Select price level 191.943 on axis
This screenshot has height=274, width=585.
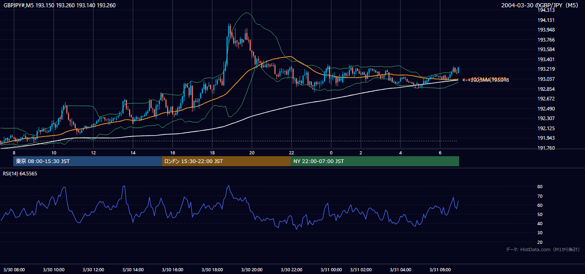(546, 138)
